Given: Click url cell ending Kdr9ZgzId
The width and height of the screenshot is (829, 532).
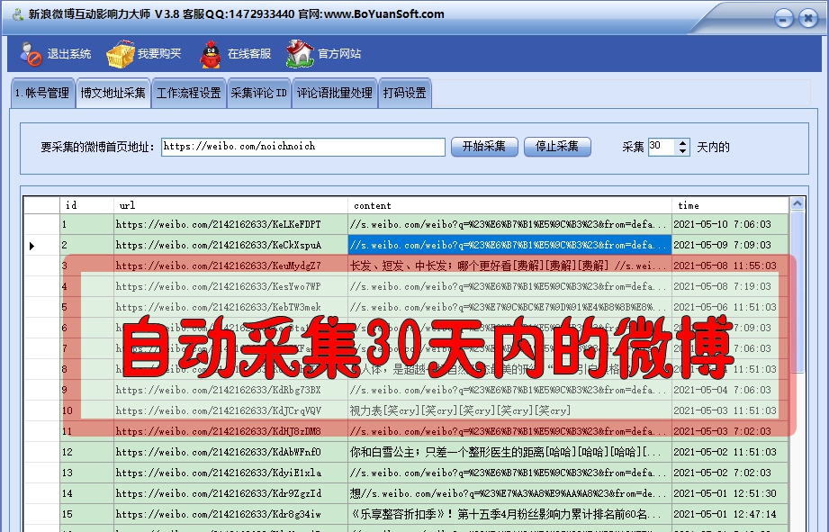Looking at the screenshot, I should pyautogui.click(x=230, y=493).
